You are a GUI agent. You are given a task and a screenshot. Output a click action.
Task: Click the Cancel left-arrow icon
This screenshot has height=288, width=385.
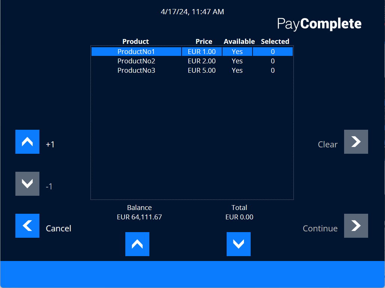click(x=27, y=226)
